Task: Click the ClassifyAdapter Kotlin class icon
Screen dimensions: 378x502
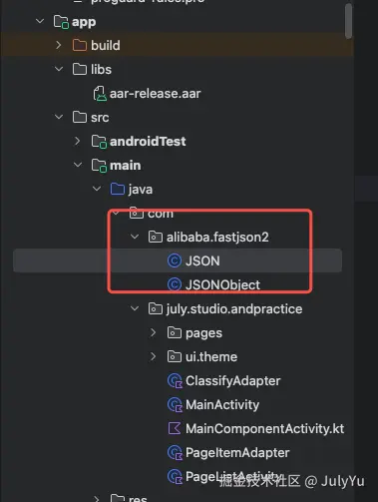Action: pos(175,381)
